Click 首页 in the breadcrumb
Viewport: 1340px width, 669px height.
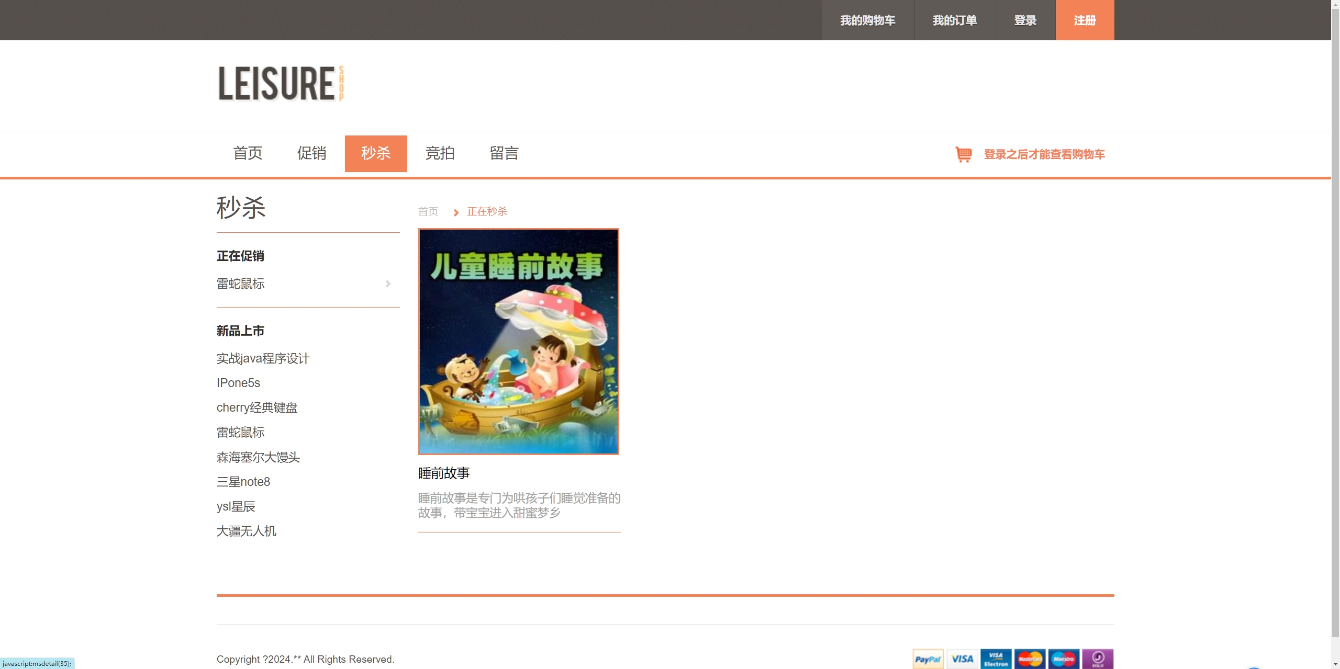(428, 211)
